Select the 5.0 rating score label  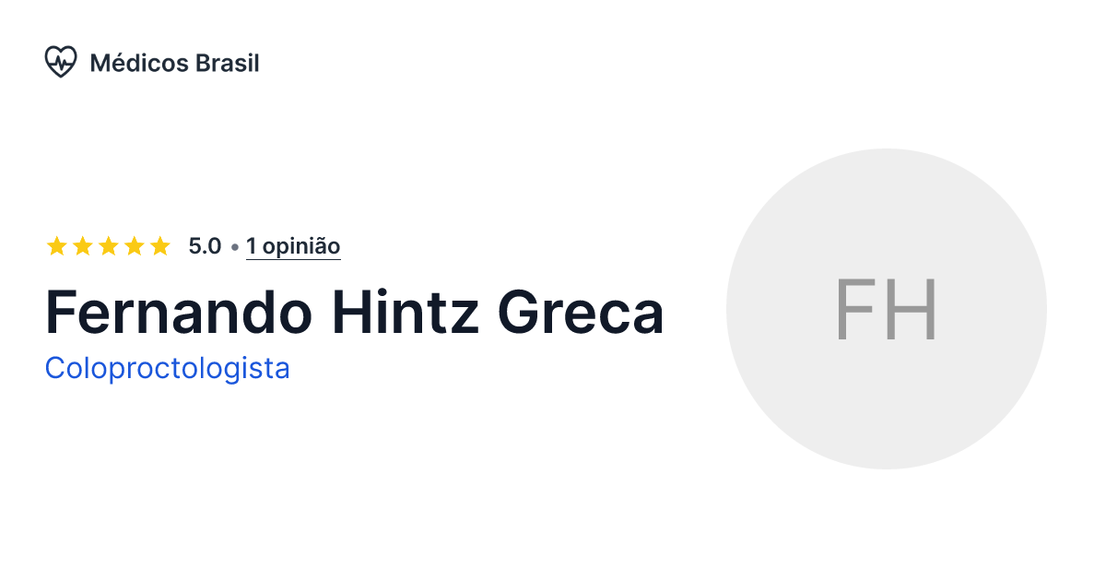[203, 246]
